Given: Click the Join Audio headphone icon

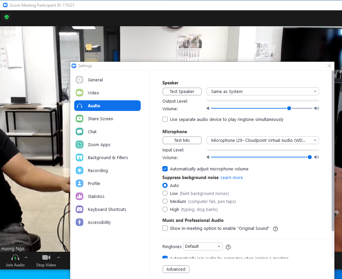Looking at the screenshot, I should click(x=15, y=258).
